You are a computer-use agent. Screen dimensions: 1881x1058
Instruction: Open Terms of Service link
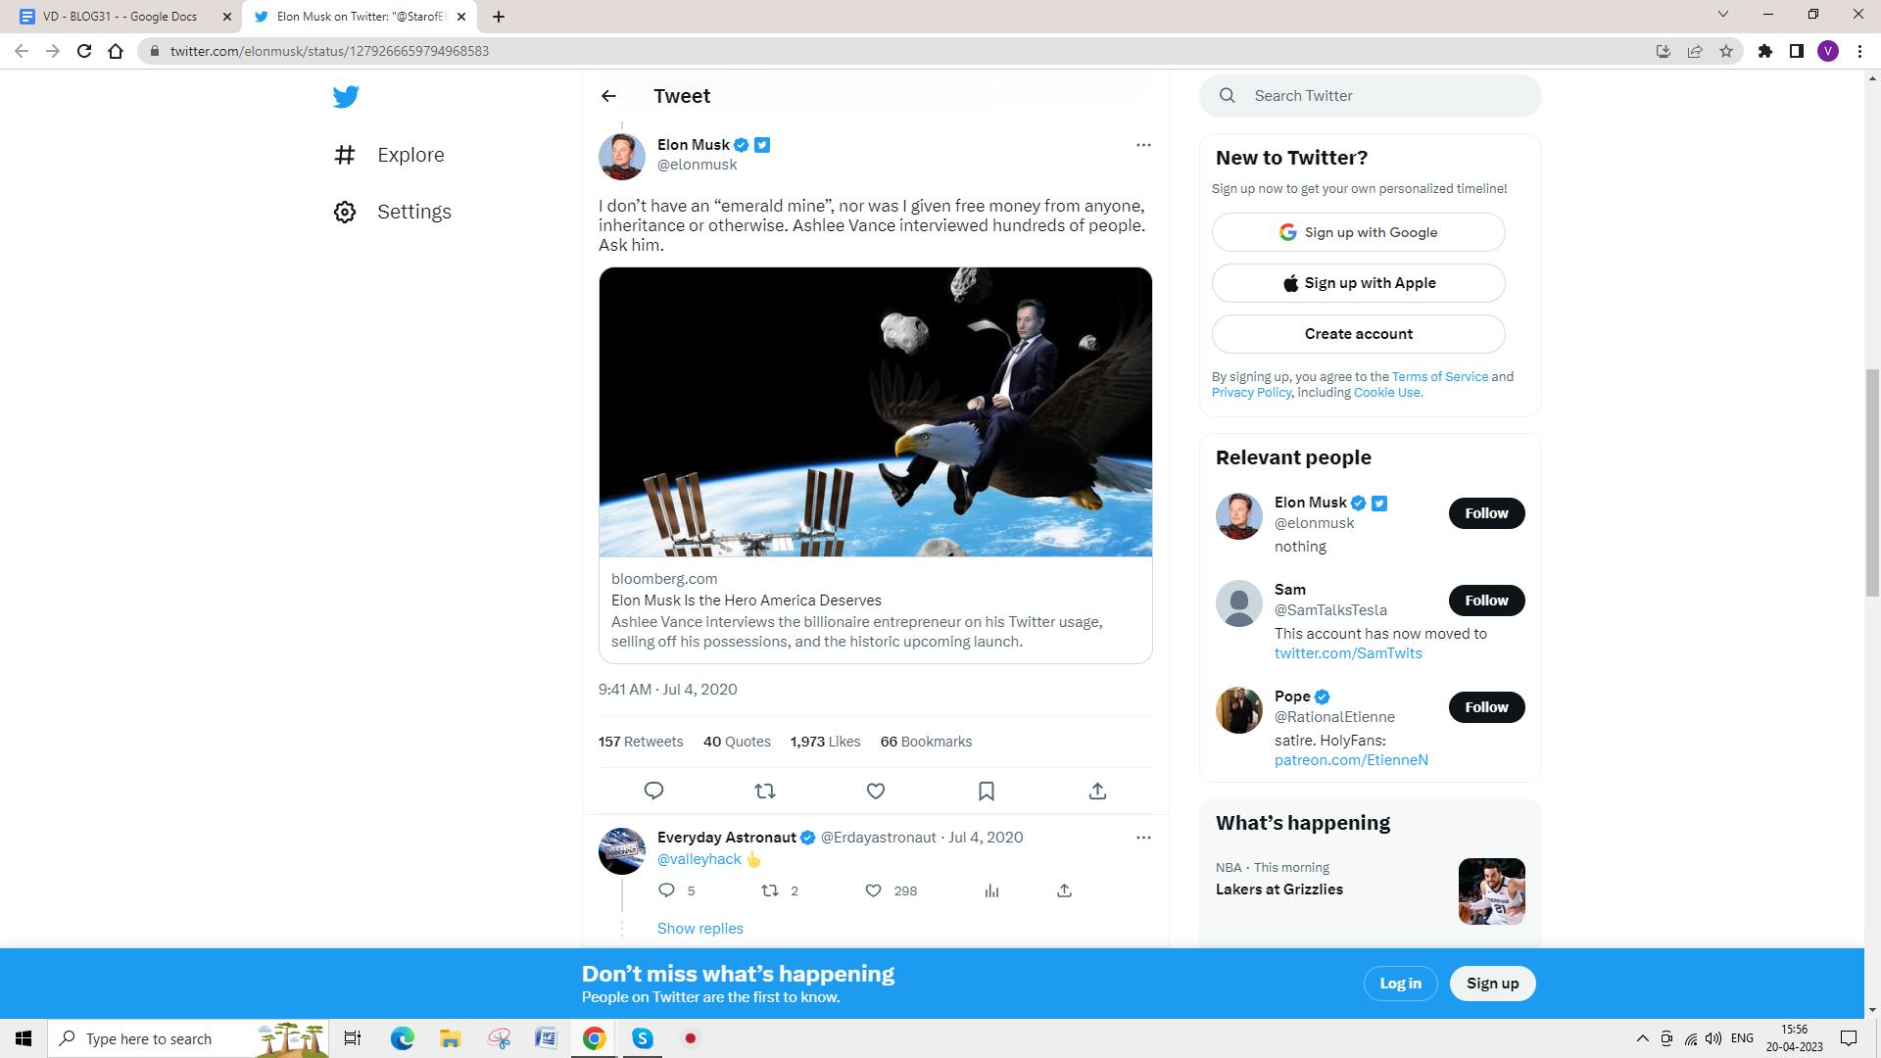coord(1439,376)
